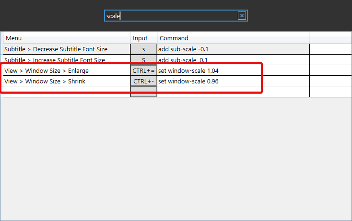Select the "add sub-scale -0.1" command cell
This screenshot has width=352, height=221.
233,49
